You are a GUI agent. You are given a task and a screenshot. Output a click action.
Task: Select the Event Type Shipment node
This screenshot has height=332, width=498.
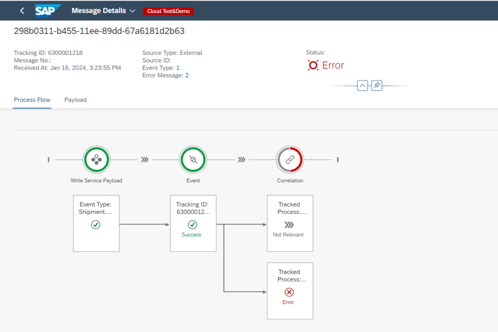[x=96, y=223]
